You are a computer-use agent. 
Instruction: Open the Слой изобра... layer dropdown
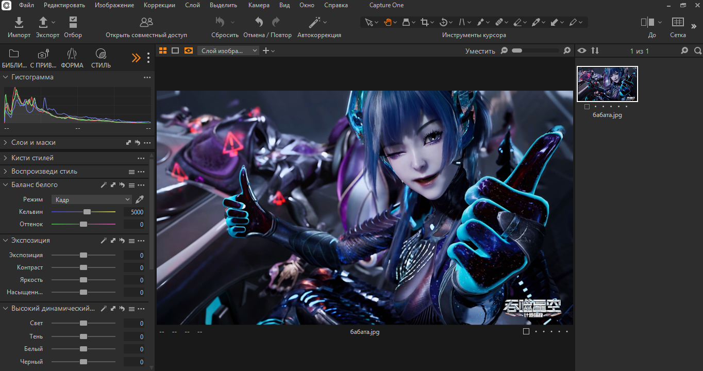[228, 50]
